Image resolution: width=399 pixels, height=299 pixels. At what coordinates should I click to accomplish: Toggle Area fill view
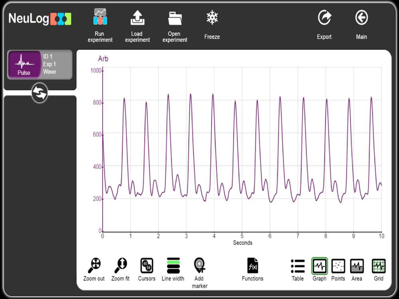[x=357, y=266]
